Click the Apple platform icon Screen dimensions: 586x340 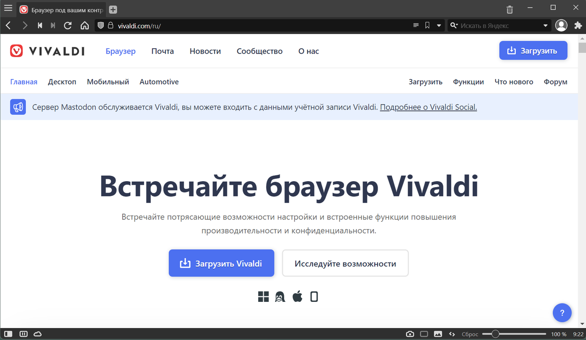(297, 296)
